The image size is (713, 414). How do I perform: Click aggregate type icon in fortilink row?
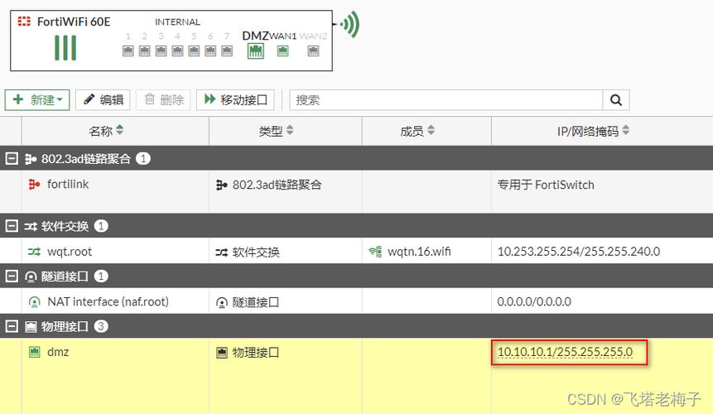221,185
